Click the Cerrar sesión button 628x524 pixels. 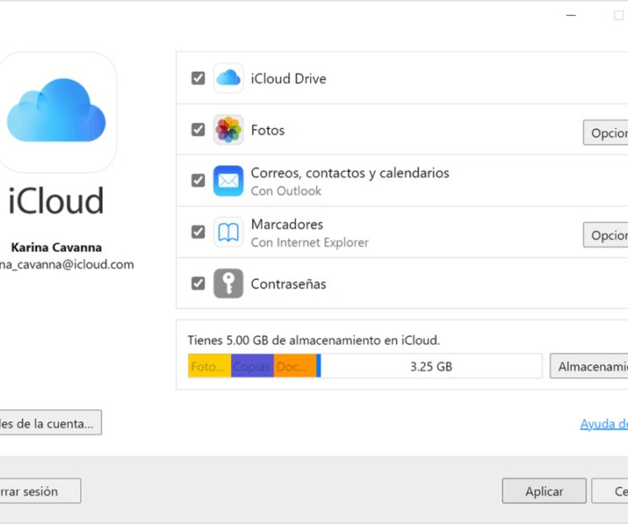(40, 491)
